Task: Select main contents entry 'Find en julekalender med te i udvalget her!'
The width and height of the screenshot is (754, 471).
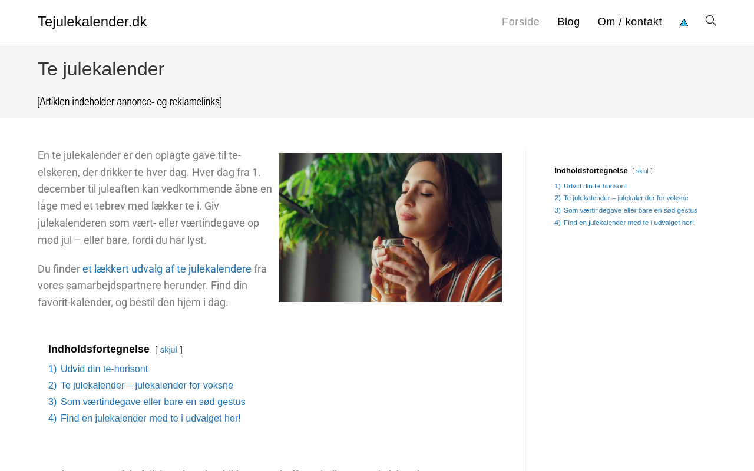Action: click(x=151, y=419)
